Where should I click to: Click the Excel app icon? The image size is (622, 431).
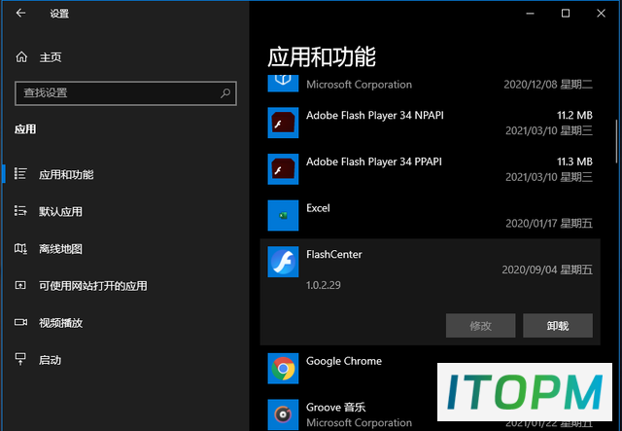tap(283, 215)
